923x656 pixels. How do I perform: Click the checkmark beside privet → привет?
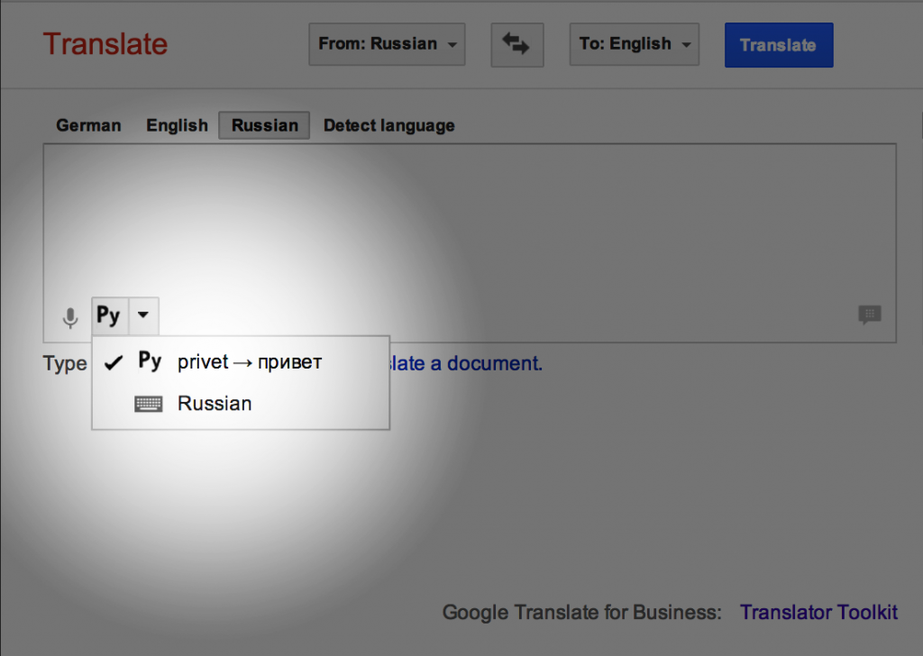point(114,363)
